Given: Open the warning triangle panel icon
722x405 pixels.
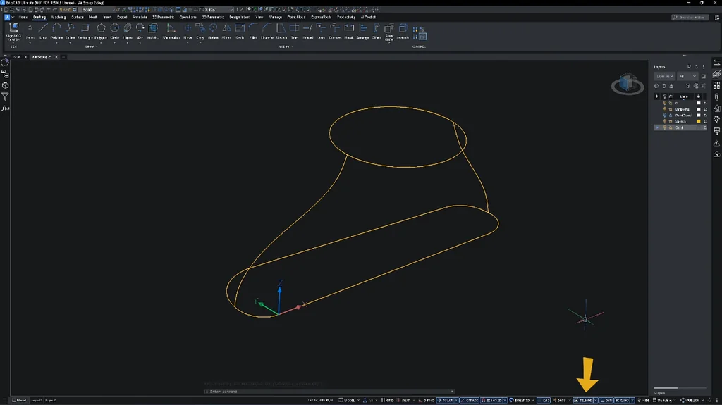Looking at the screenshot, I should coord(716,143).
